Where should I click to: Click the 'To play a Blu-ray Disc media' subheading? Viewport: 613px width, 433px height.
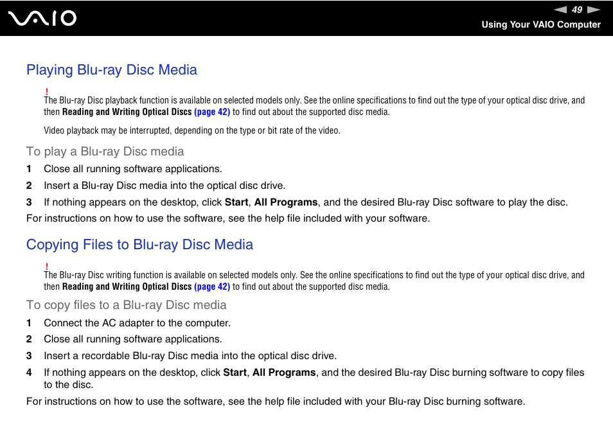tap(105, 151)
